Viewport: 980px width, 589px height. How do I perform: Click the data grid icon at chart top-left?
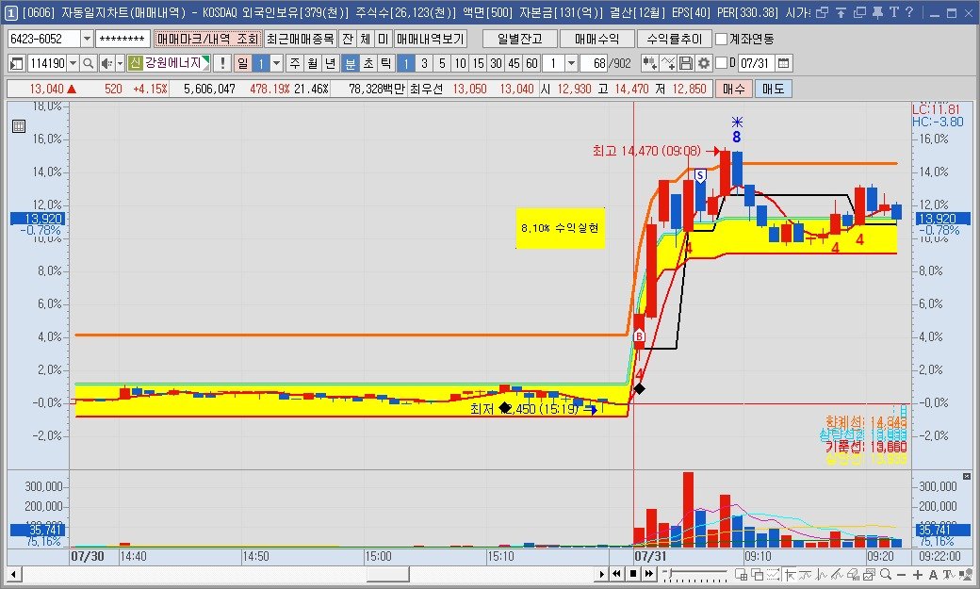(18, 124)
